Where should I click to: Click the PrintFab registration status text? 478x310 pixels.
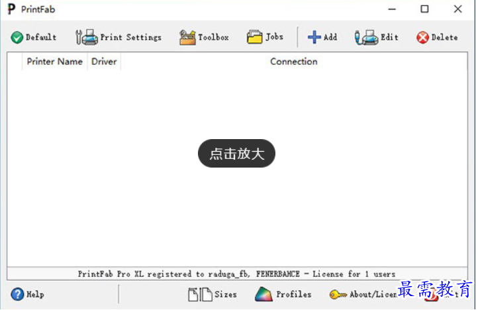[x=236, y=274]
